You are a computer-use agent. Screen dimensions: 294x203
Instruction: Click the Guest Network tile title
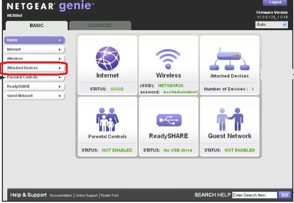click(x=230, y=136)
